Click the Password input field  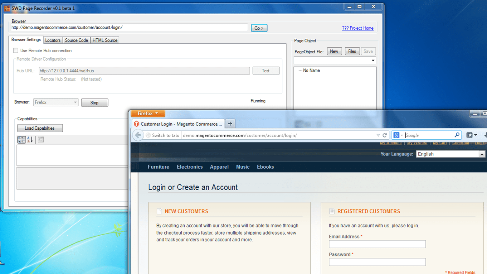(377, 262)
